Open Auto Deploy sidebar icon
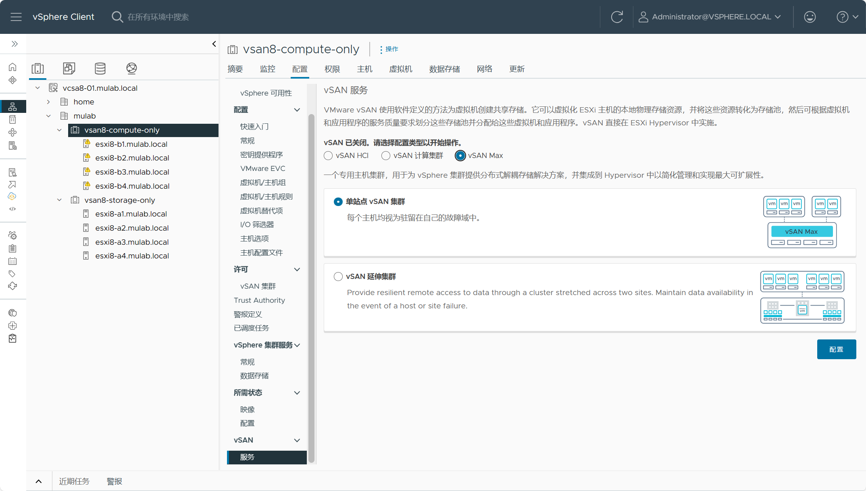 click(12, 185)
